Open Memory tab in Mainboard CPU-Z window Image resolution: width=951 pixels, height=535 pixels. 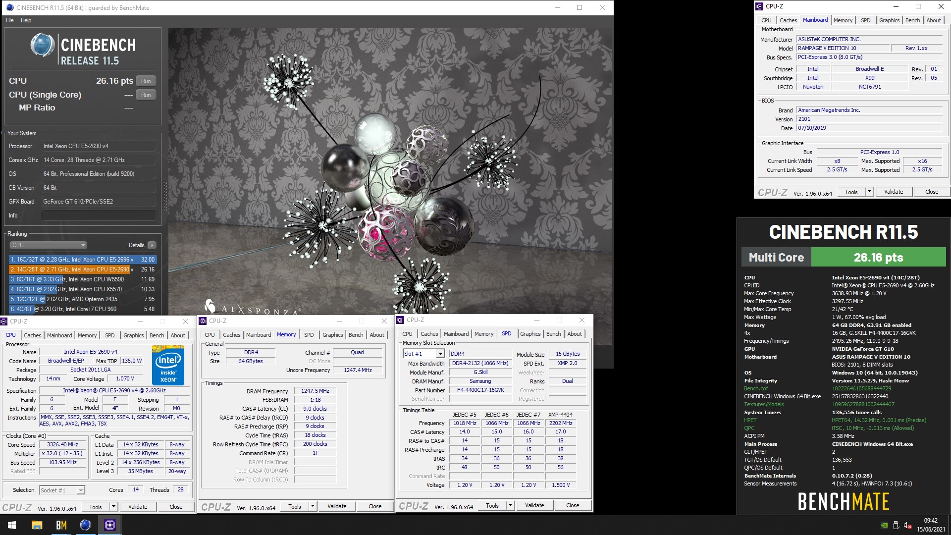click(x=843, y=20)
